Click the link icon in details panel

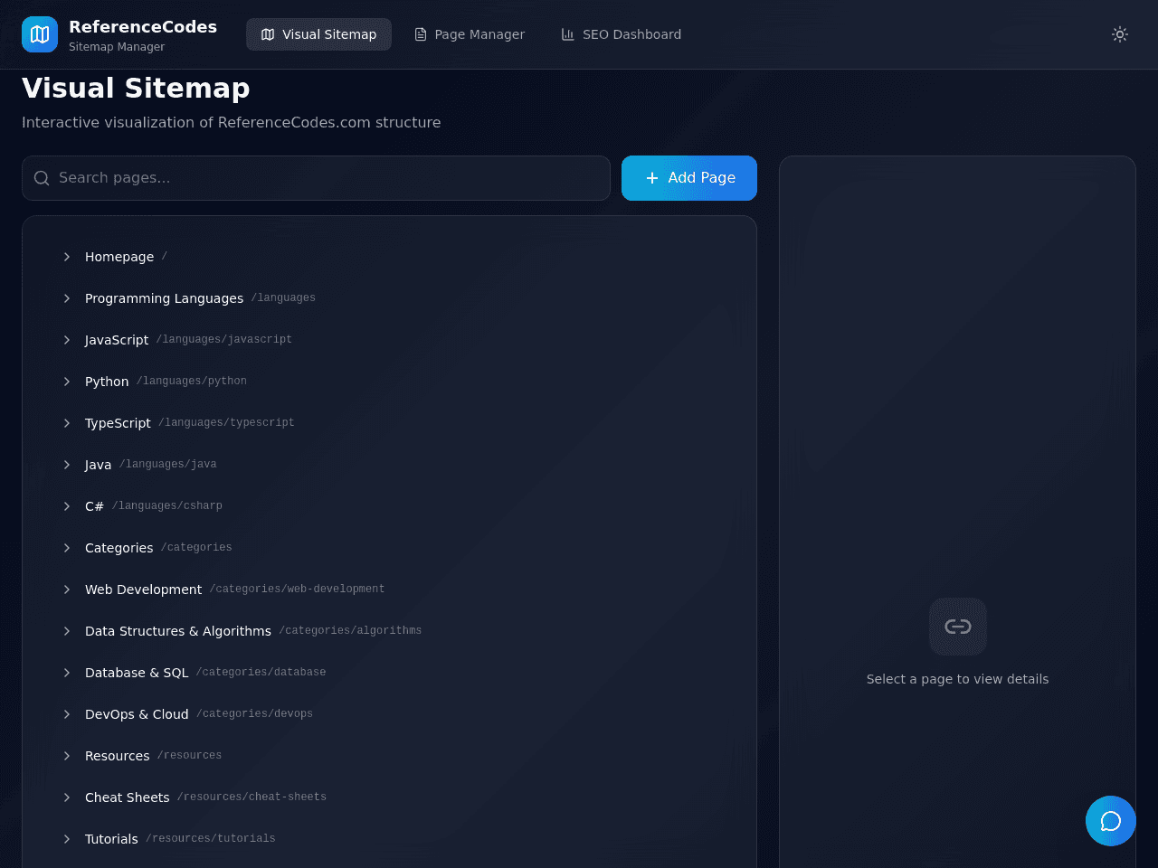[958, 627]
